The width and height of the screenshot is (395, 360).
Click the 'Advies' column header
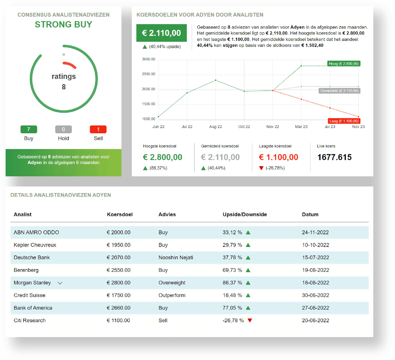click(167, 215)
